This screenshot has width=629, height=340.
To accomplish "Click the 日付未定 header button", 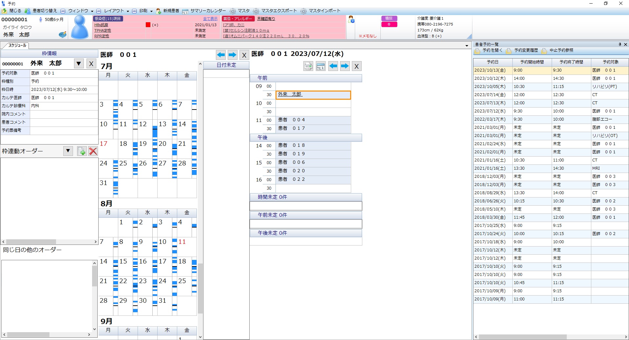I will (x=226, y=65).
